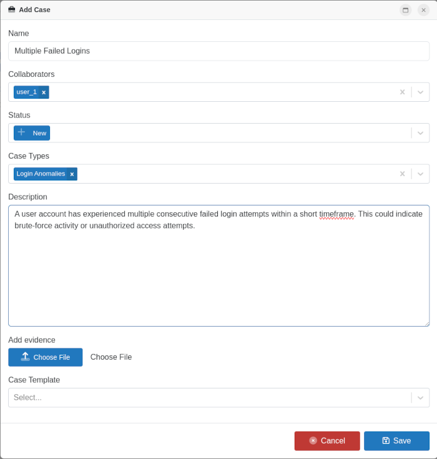Screen dimensions: 437x459
Task: Click the save disk icon
Action: [386, 440]
